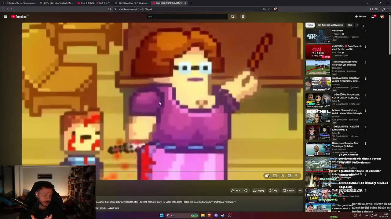The height and width of the screenshot is (219, 391).
Task: Open more actions ellipsis under video
Action: [x=300, y=191]
